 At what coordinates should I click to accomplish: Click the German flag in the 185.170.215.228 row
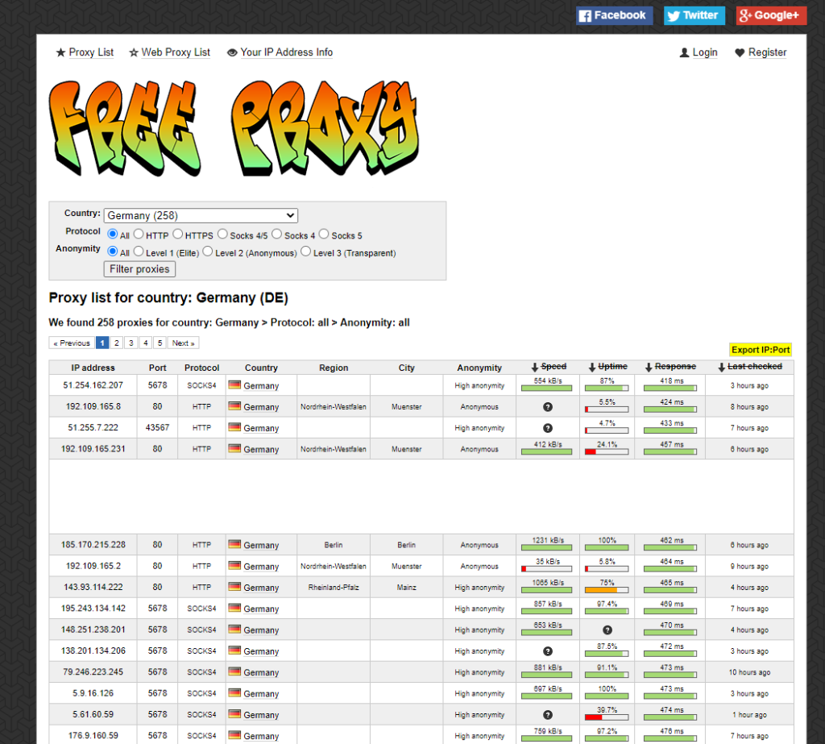click(x=234, y=544)
